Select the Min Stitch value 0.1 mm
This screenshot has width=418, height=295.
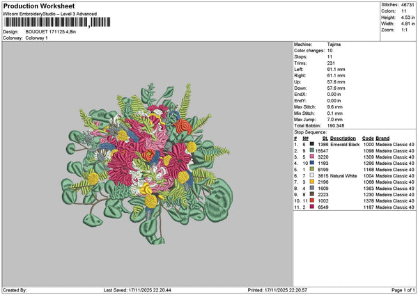pyautogui.click(x=335, y=113)
